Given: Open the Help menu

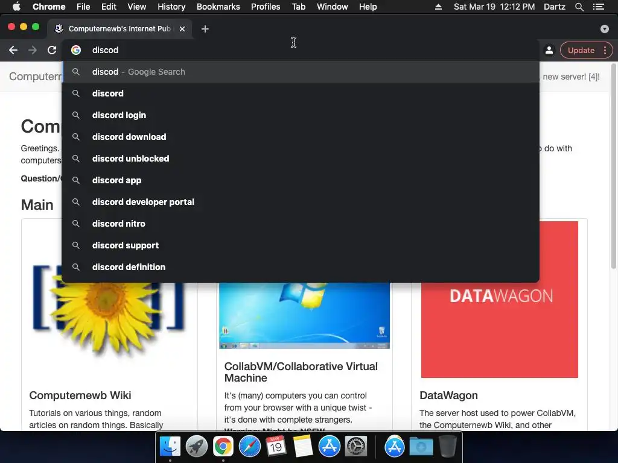Looking at the screenshot, I should [368, 7].
